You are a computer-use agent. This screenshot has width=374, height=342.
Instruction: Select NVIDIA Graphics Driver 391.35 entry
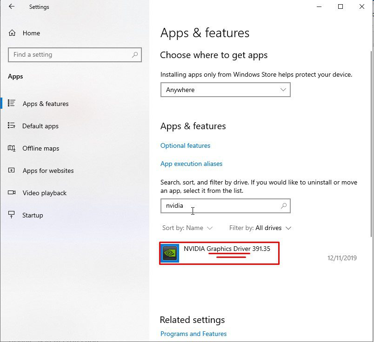(x=219, y=253)
